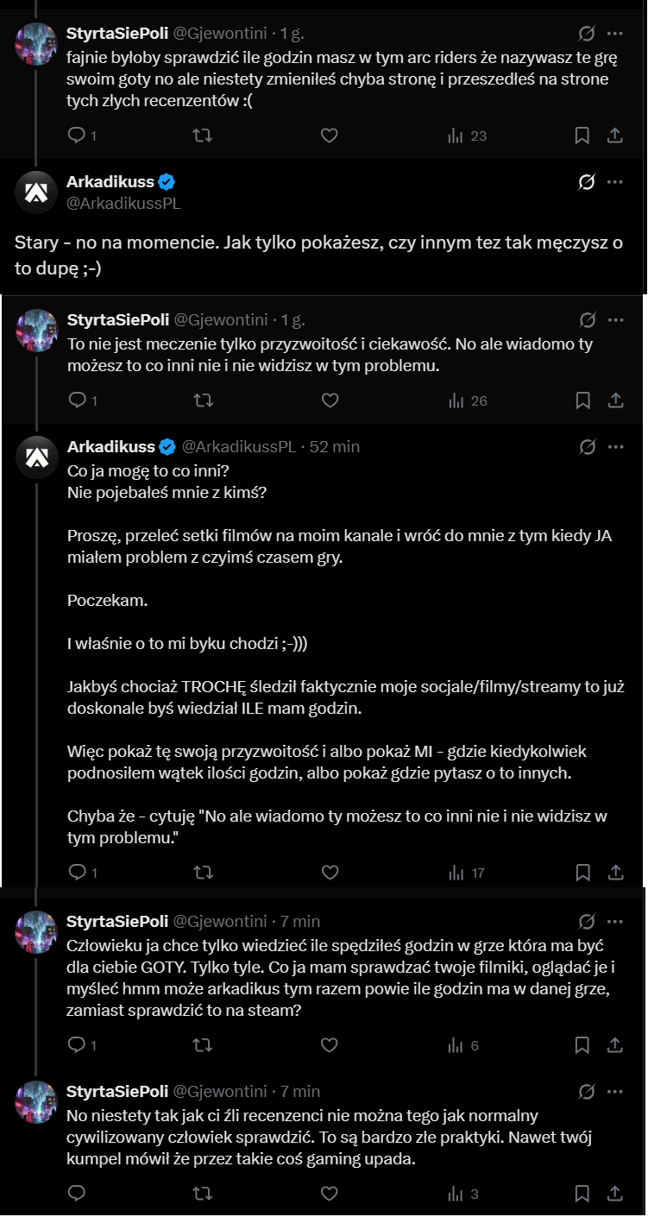This screenshot has height=1217, width=648.
Task: Click Grok icon on main Arkadikuss tweet
Action: coord(586,182)
